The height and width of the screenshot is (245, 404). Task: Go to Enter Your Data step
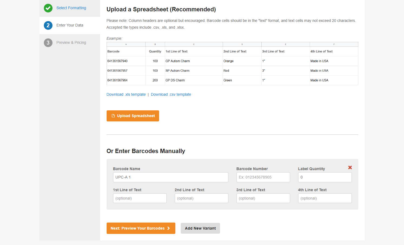pos(70,25)
